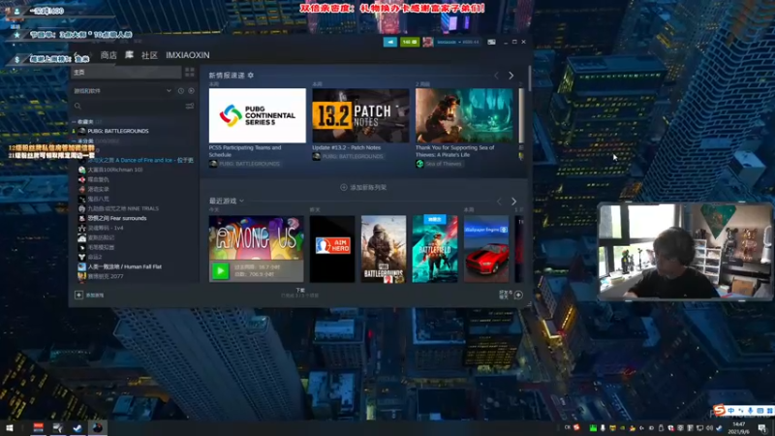Select 大富翁10 Richman 10 in list
The width and height of the screenshot is (775, 436).
tap(115, 170)
